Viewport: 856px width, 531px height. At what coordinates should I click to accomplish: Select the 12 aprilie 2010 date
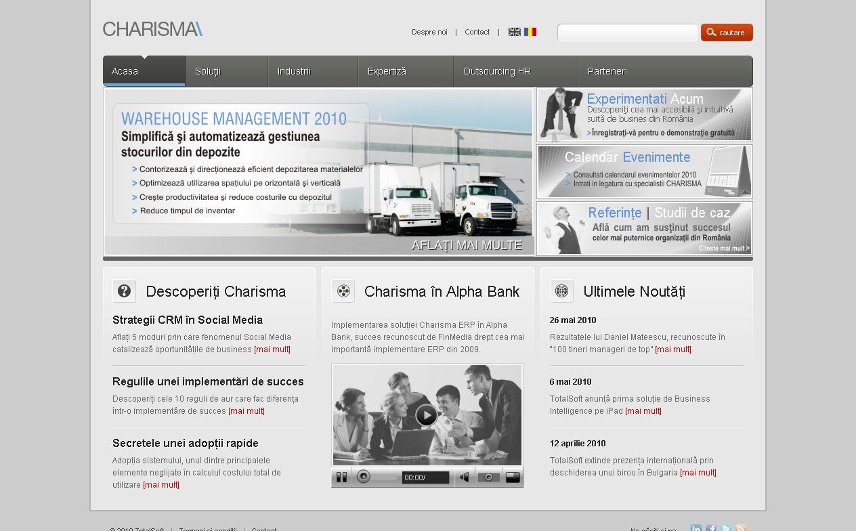(578, 444)
